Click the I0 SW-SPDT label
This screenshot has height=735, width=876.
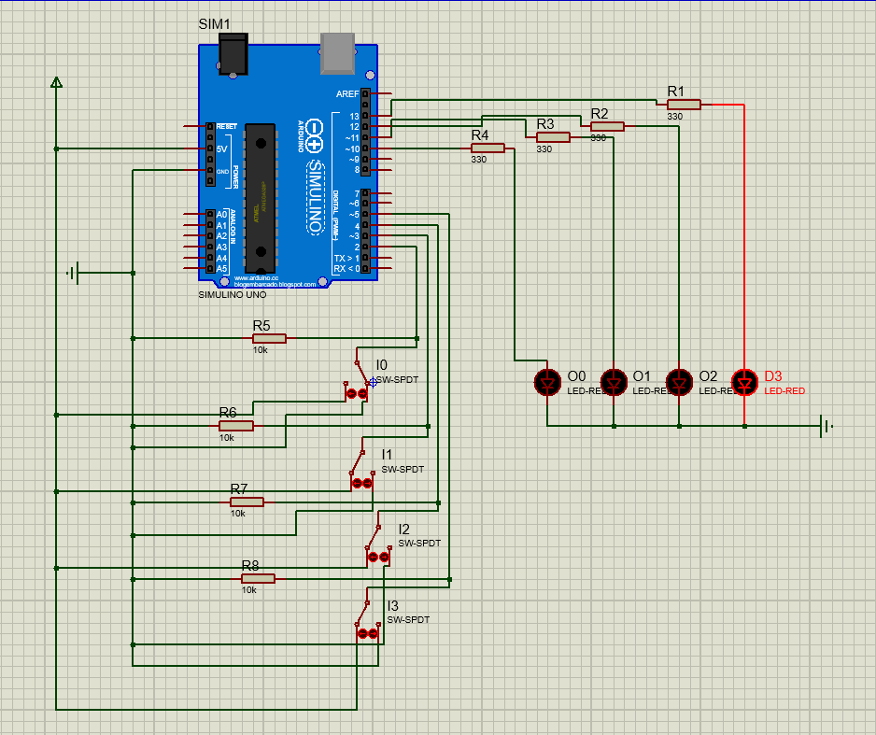pos(397,380)
